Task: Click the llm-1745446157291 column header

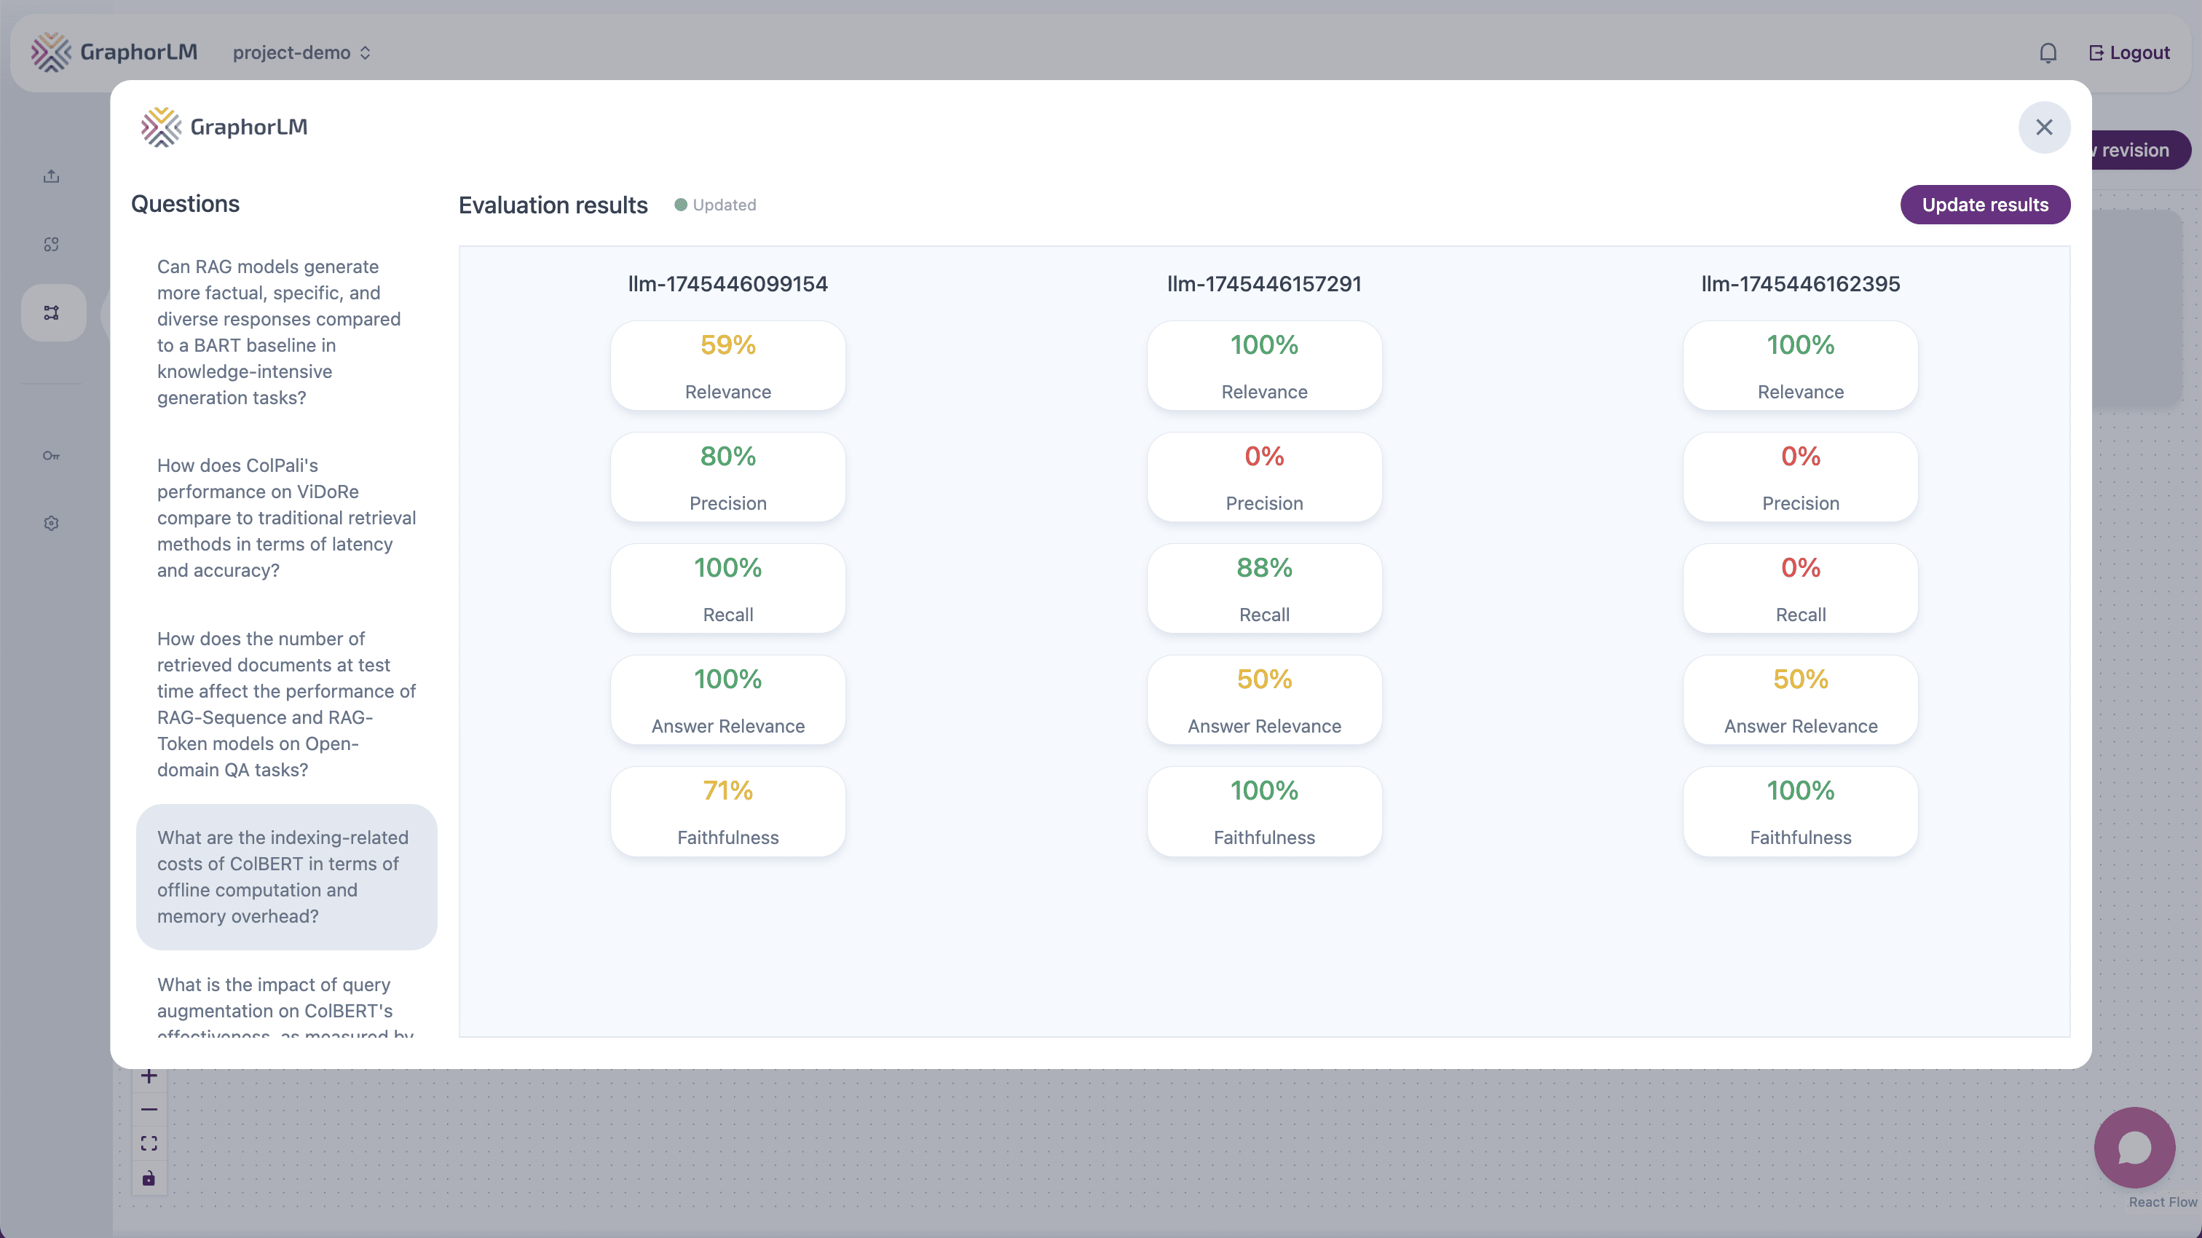Action: click(1263, 284)
